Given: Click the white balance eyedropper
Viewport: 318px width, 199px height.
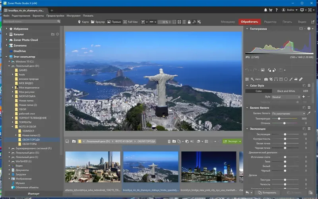Looking at the screenshot, I should pos(308,113).
